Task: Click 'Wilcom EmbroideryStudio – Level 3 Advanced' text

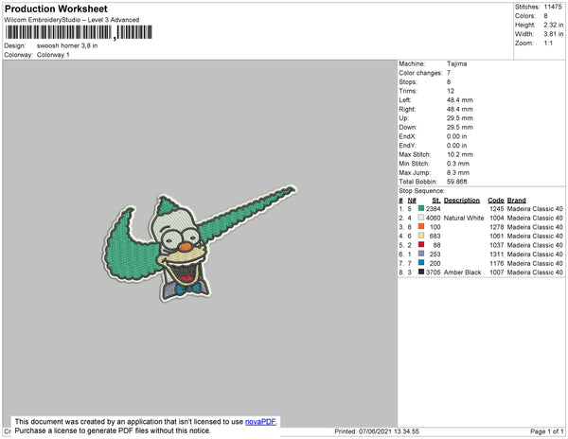Action: pos(72,20)
